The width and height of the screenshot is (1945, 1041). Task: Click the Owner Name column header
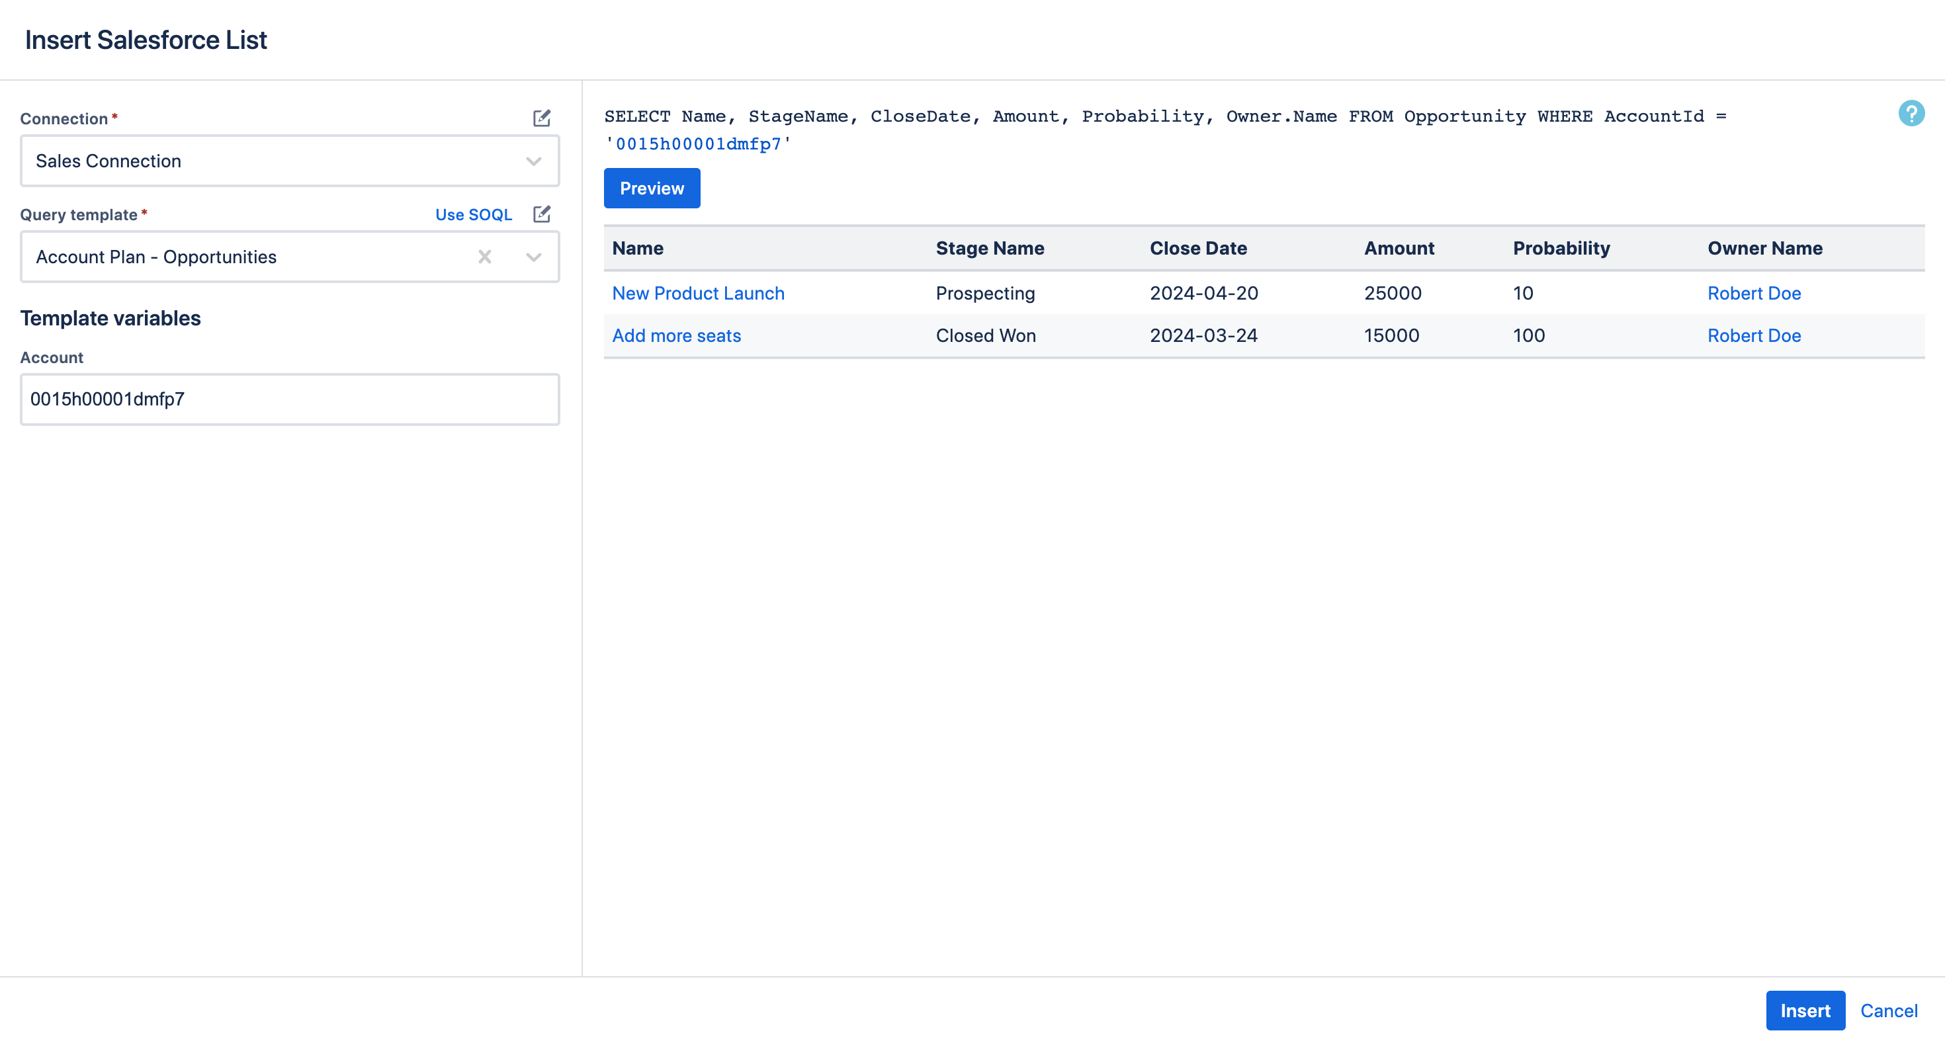(x=1764, y=249)
